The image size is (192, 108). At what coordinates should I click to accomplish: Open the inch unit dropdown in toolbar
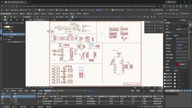click(67, 17)
